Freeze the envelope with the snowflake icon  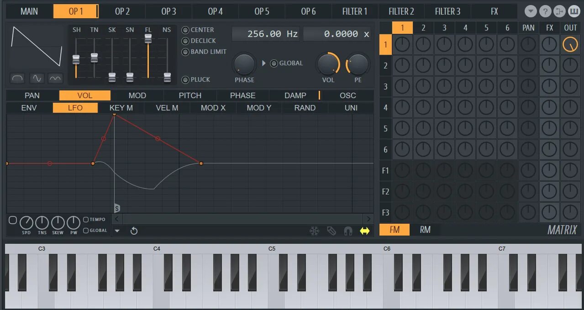pos(314,231)
